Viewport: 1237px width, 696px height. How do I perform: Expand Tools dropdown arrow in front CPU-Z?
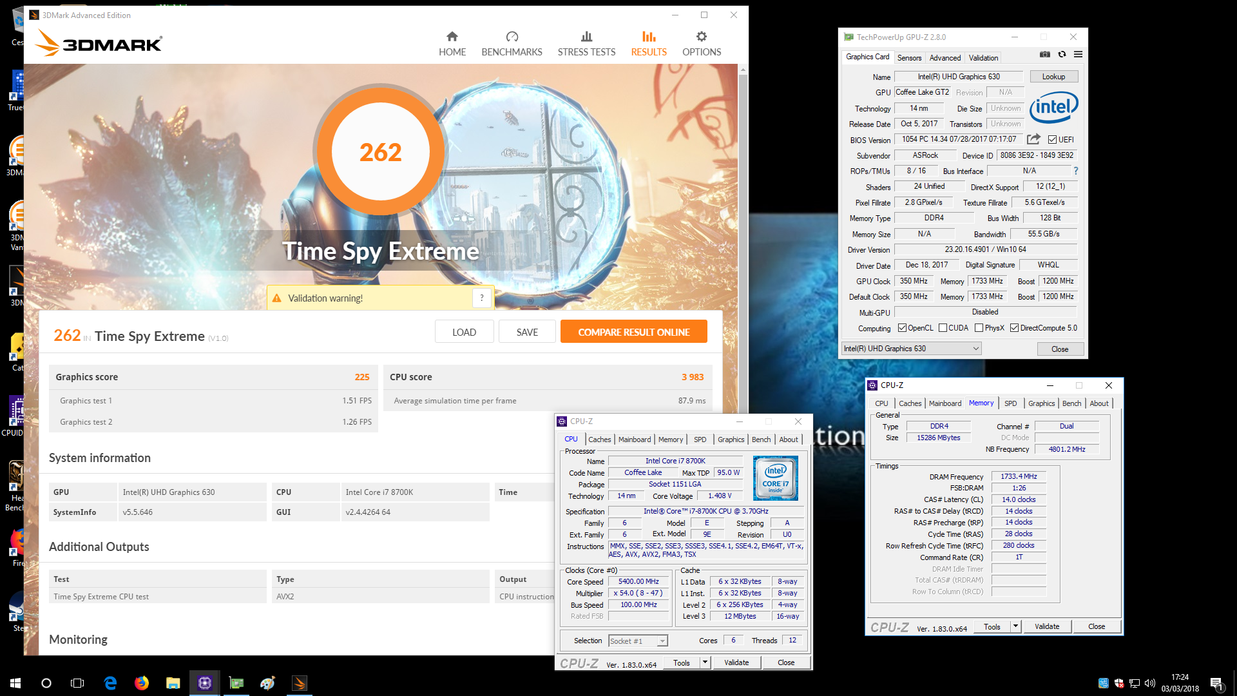(x=705, y=662)
